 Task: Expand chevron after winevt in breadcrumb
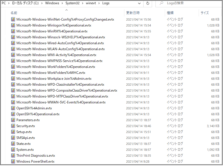(99, 3)
